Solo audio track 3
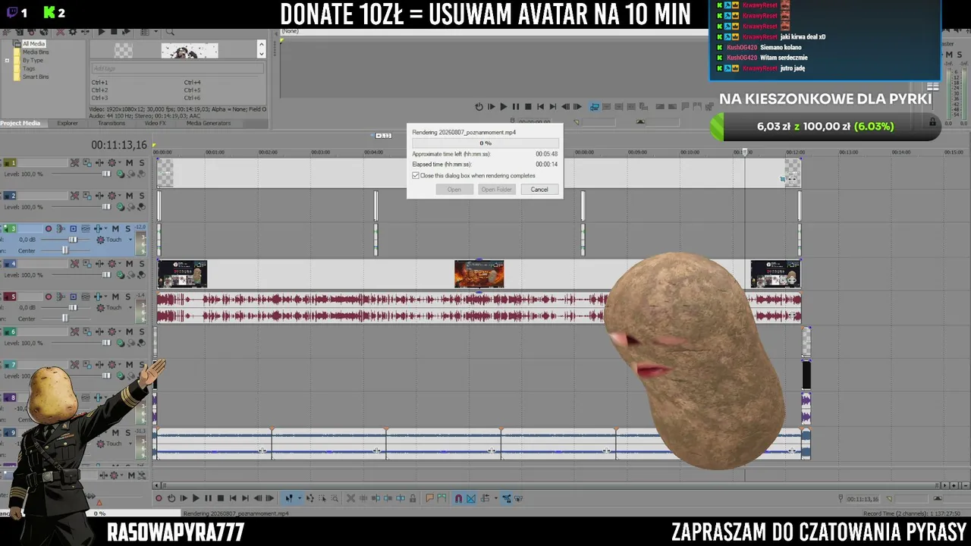The image size is (971, 546). (x=127, y=228)
